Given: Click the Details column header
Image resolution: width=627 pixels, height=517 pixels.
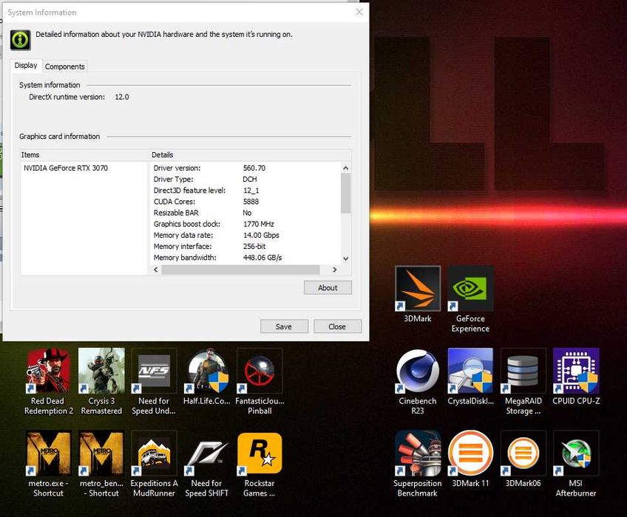Looking at the screenshot, I should point(250,155).
